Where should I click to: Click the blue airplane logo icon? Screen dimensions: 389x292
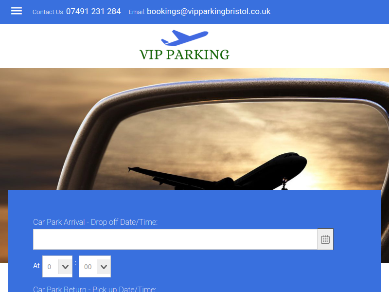pyautogui.click(x=185, y=38)
